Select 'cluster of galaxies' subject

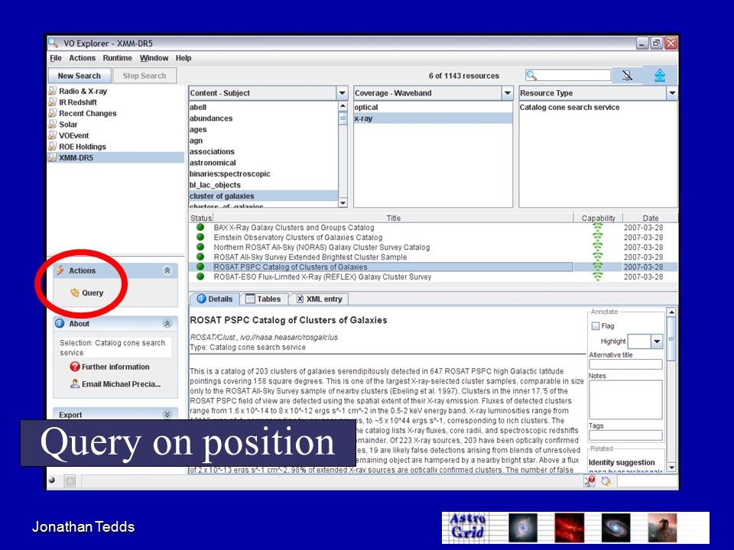[263, 196]
